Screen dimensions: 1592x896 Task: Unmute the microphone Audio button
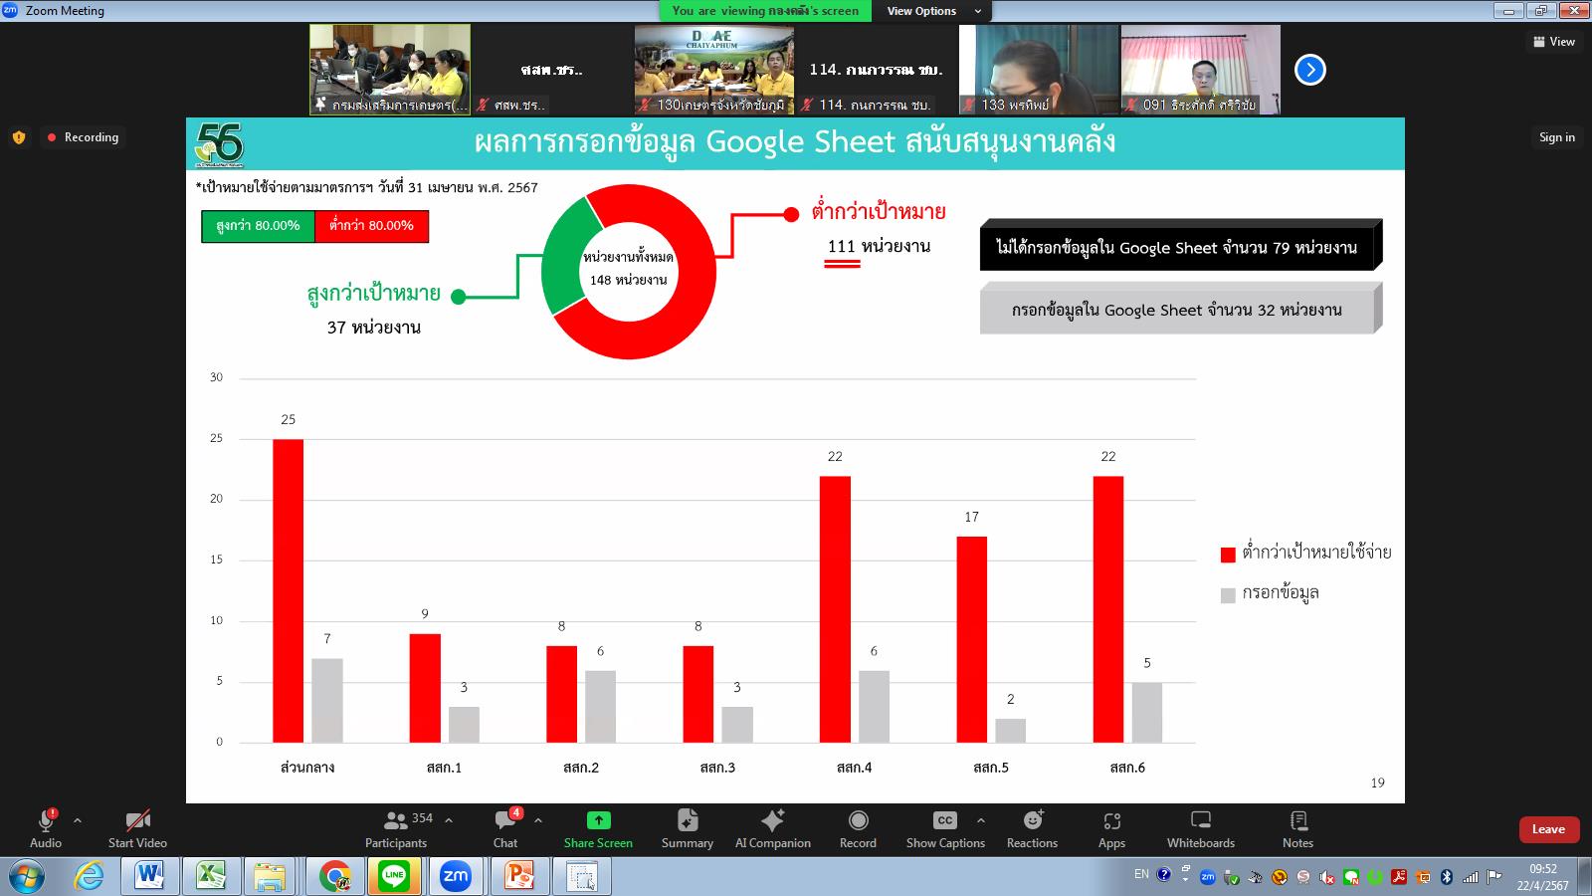pos(46,828)
